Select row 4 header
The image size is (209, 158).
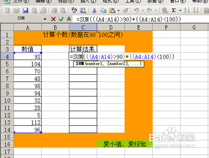click(7, 56)
